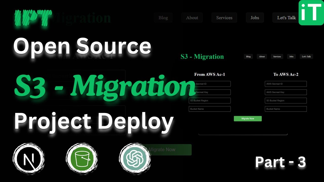The height and width of the screenshot is (182, 324).
Task: Click the green S3 bucket icon
Action: coord(82,159)
